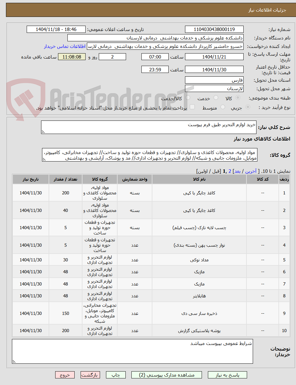This screenshot has height=385, width=296.
Task: Click the چاپ print button
Action: pos(116,375)
